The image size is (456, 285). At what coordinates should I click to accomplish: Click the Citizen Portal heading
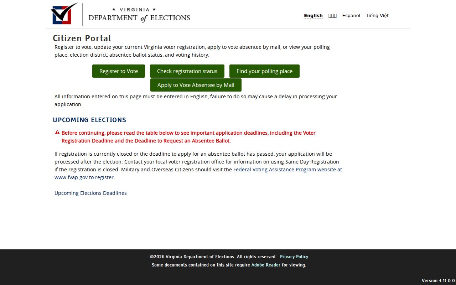click(x=82, y=38)
